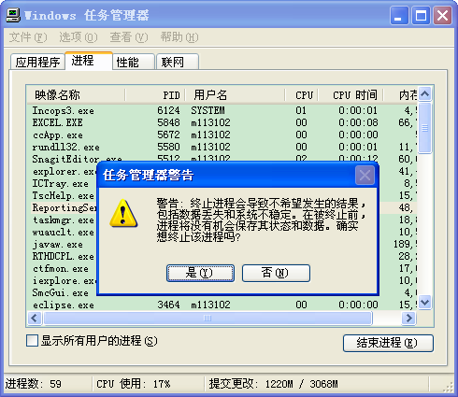Select the ctfmon.exe process
Image resolution: width=458 pixels, height=397 pixels.
point(61,268)
